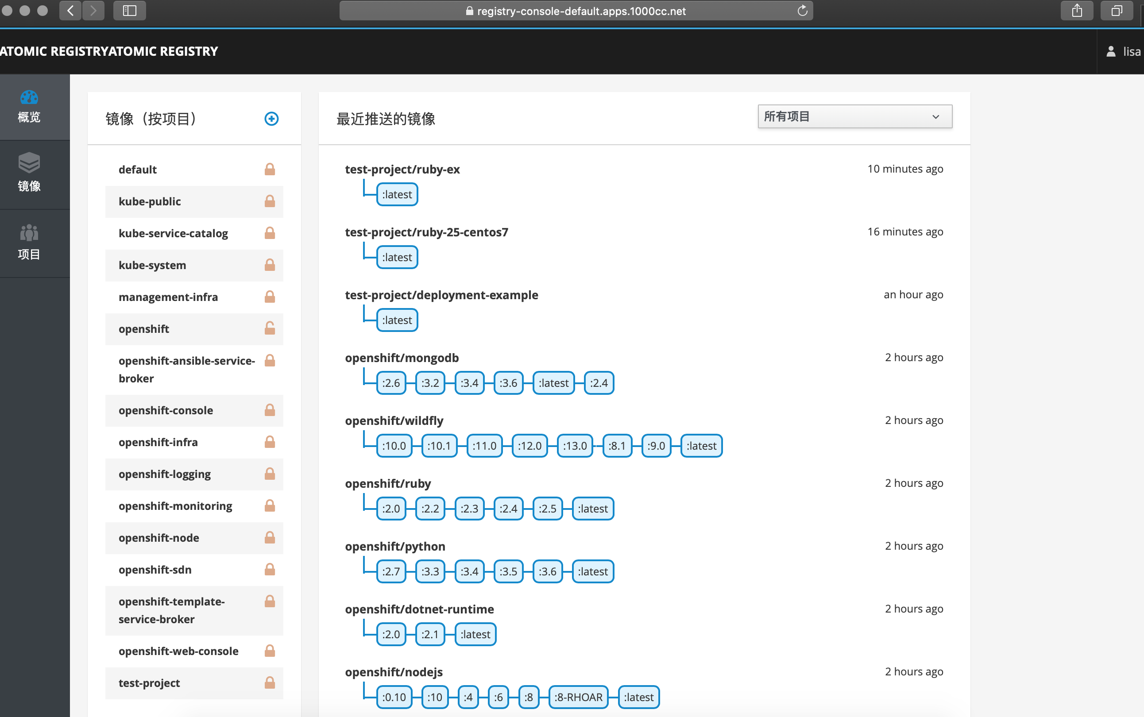The image size is (1144, 717).
Task: Open the test-project/ruby-ex image
Action: (x=402, y=169)
